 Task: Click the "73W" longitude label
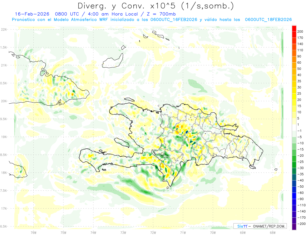[123, 233]
